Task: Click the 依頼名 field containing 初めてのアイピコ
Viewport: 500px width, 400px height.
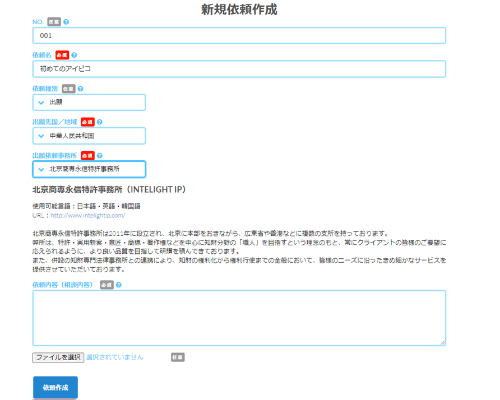Action: (x=239, y=69)
